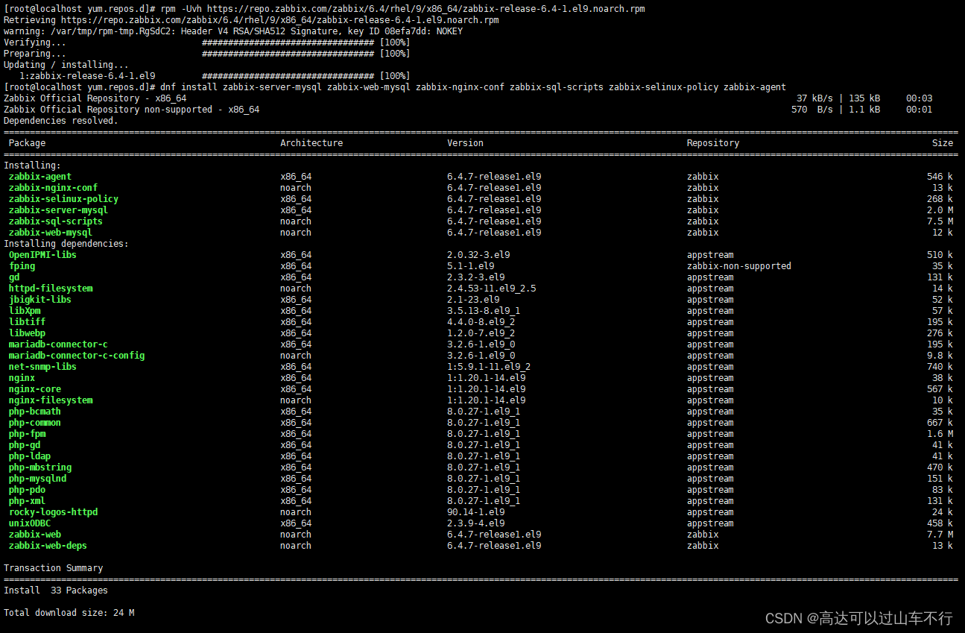Click the unixODBC package name

(x=30, y=523)
